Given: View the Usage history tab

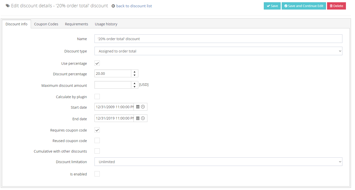Looking at the screenshot, I should [106, 24].
